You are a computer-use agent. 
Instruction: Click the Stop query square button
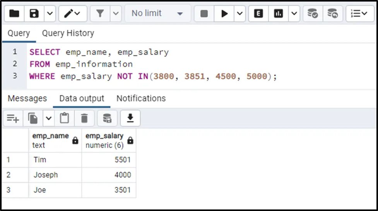(204, 14)
